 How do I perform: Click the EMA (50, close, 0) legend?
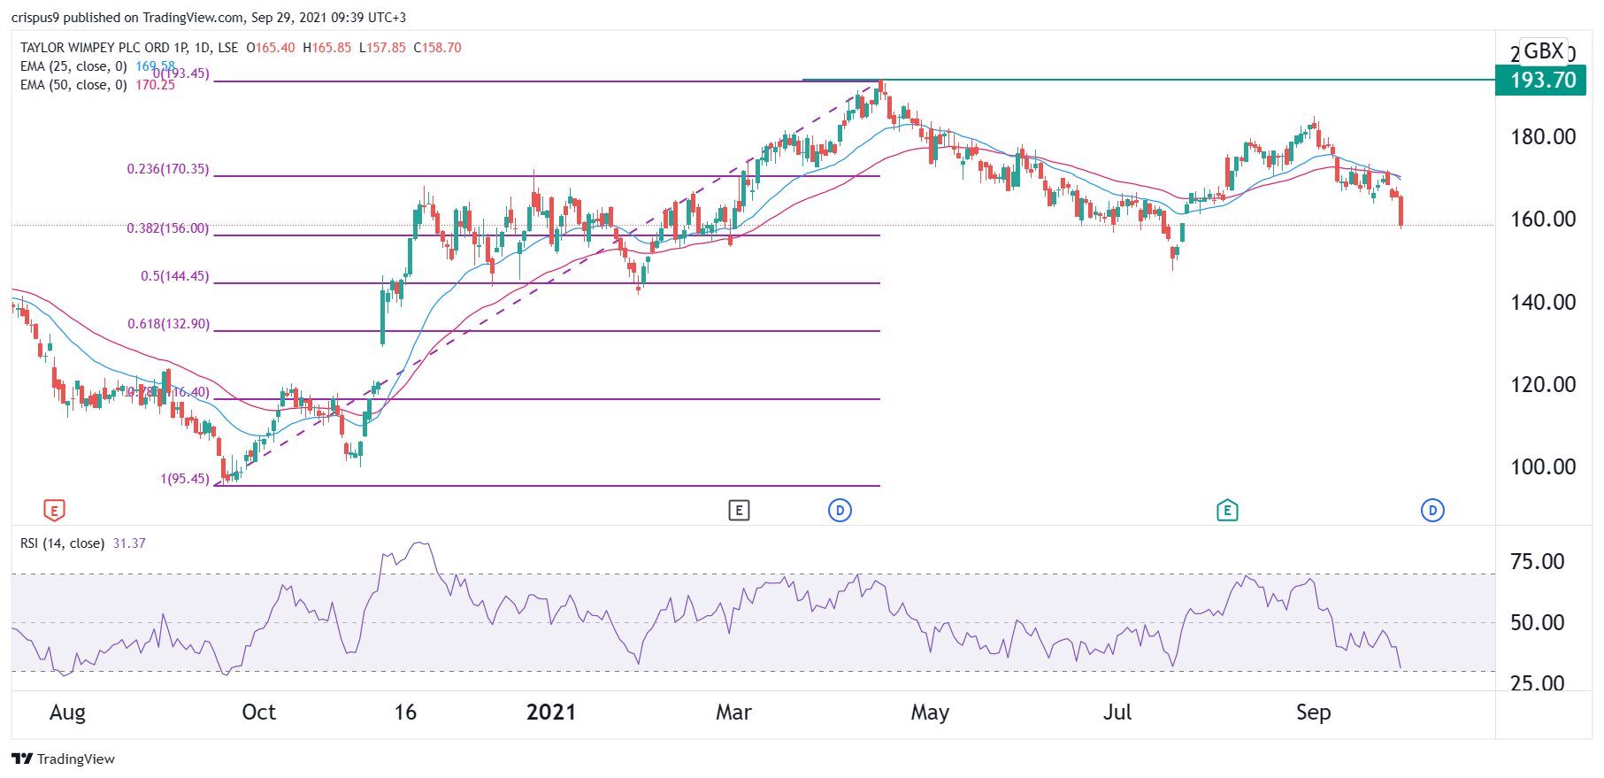point(73,85)
